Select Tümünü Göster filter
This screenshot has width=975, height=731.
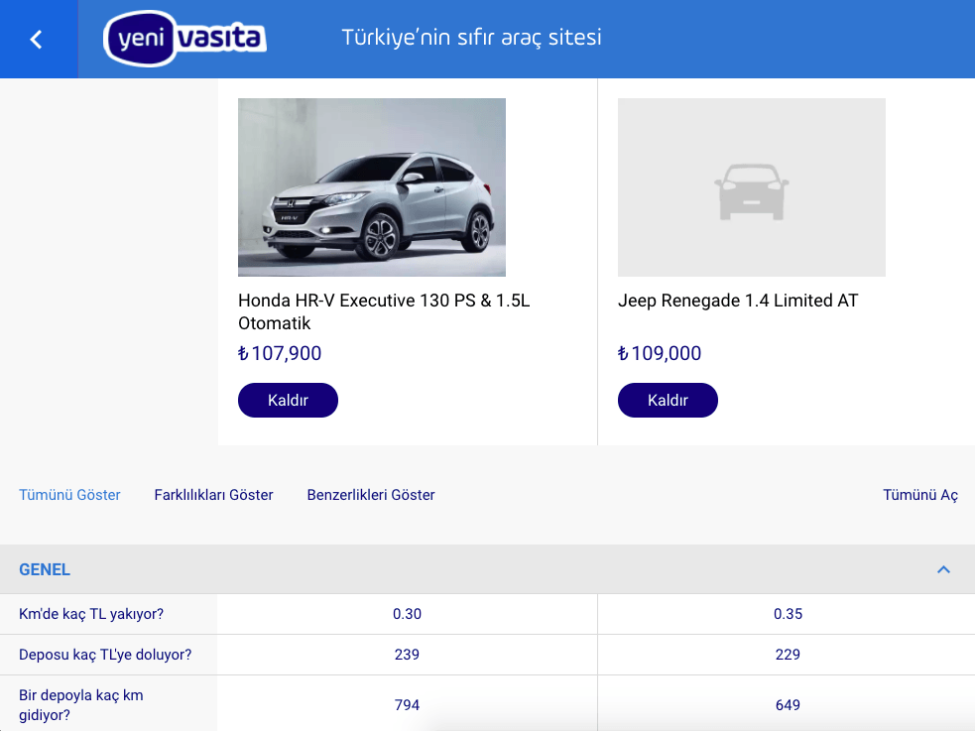pyautogui.click(x=69, y=494)
